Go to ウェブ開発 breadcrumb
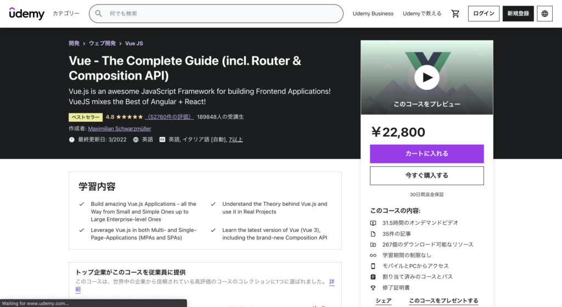The height and width of the screenshot is (307, 562). pyautogui.click(x=102, y=43)
